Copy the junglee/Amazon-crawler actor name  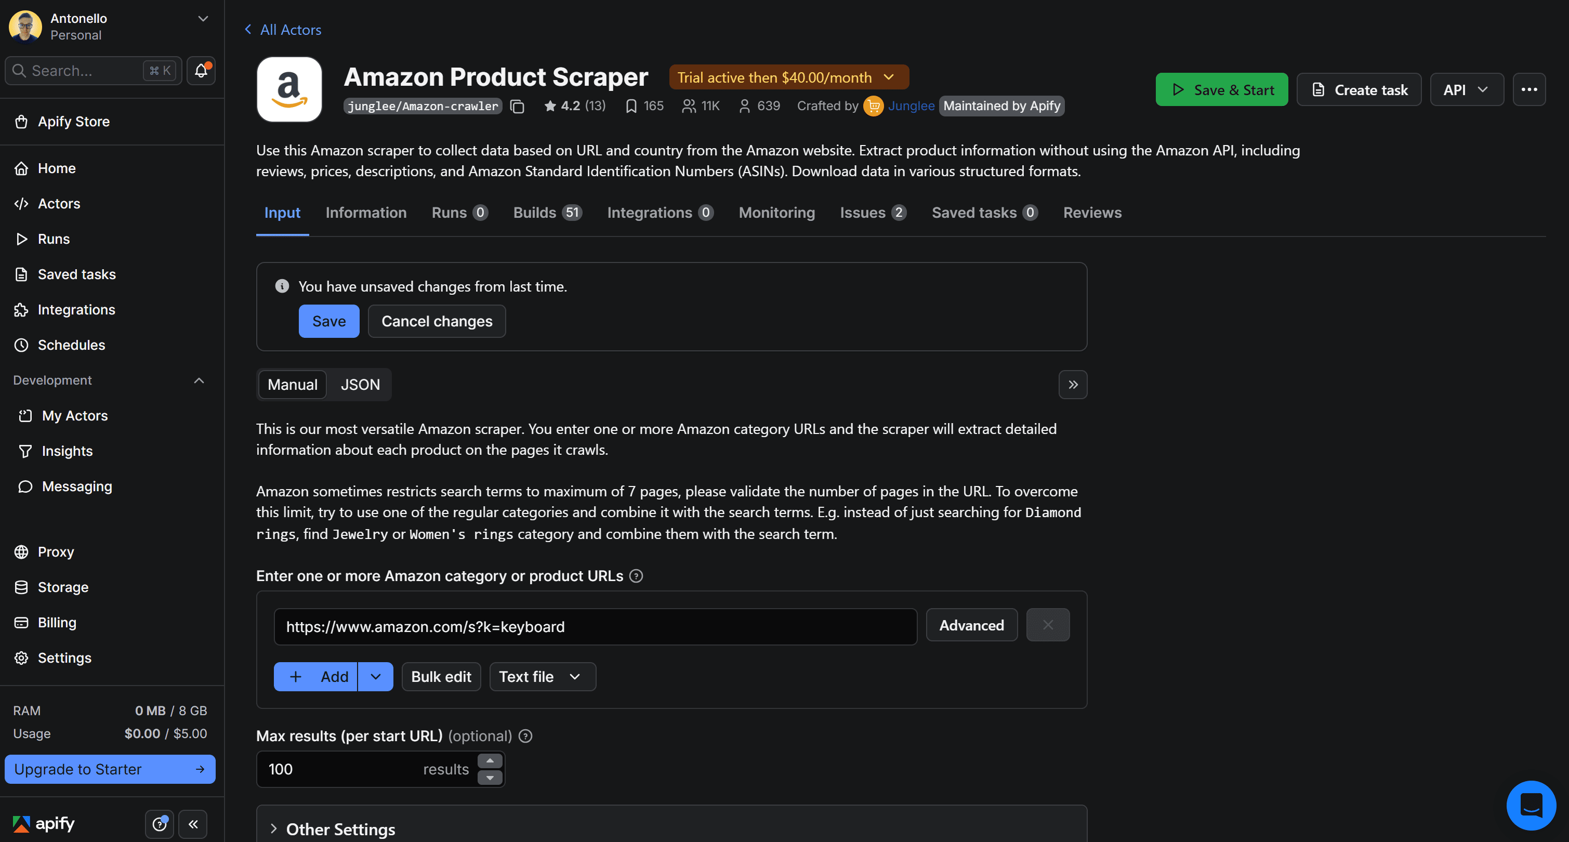point(517,106)
